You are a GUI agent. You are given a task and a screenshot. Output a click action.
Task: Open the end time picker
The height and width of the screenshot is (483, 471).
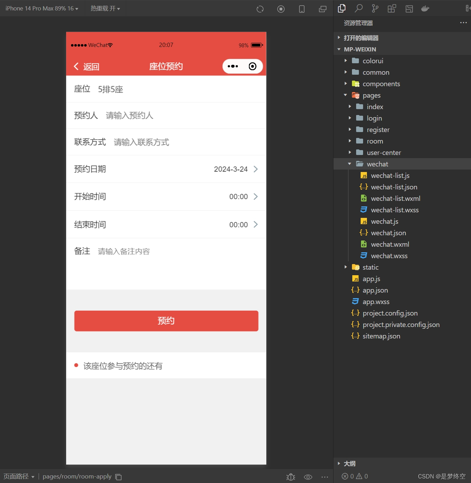pyautogui.click(x=166, y=224)
